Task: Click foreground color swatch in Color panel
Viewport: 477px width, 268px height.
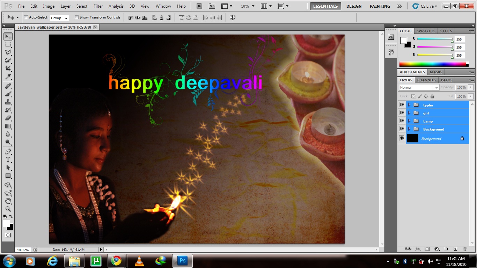Action: point(403,40)
